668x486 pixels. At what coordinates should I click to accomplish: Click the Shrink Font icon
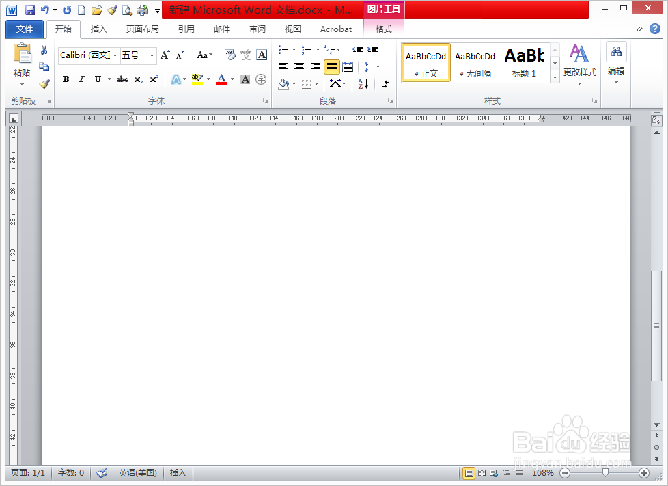(180, 55)
